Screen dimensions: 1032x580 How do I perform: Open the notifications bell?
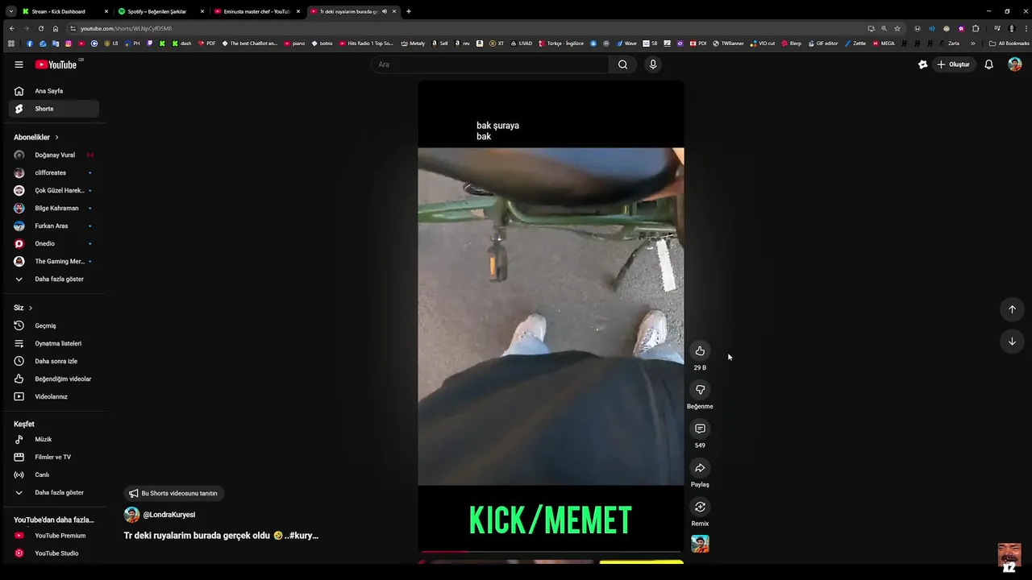coord(988,64)
